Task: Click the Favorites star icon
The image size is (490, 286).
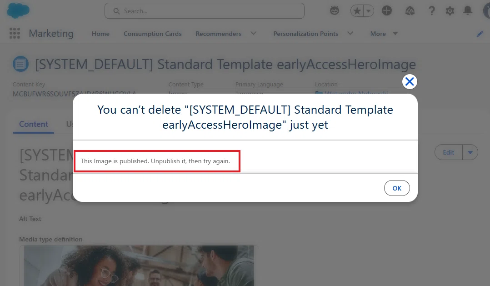Action: coord(357,11)
